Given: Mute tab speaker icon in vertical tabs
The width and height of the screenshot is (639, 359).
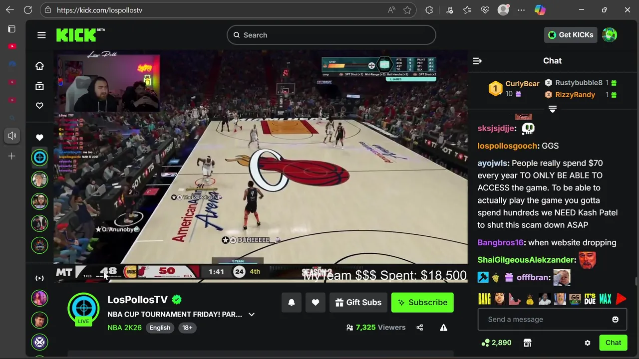Looking at the screenshot, I should point(12,136).
